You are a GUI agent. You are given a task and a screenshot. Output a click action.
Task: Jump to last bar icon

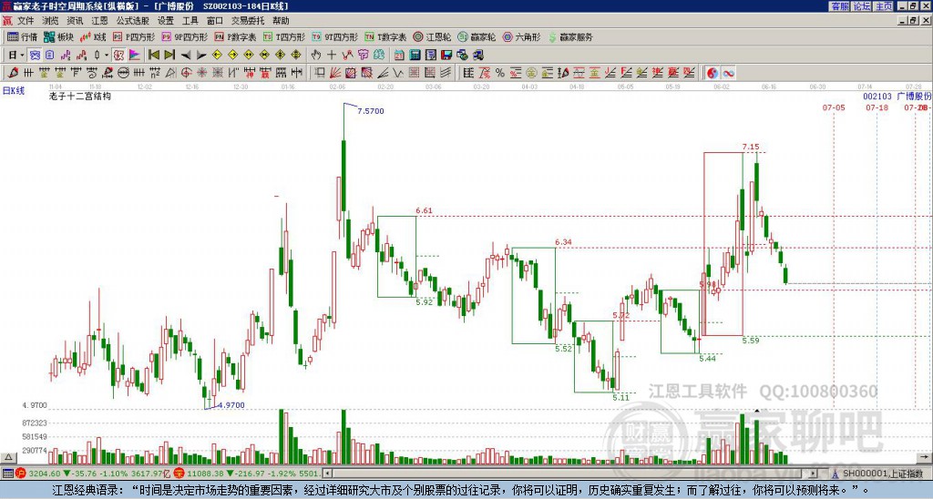169,55
